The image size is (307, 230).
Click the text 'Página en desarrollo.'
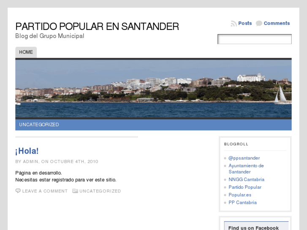[38, 173]
